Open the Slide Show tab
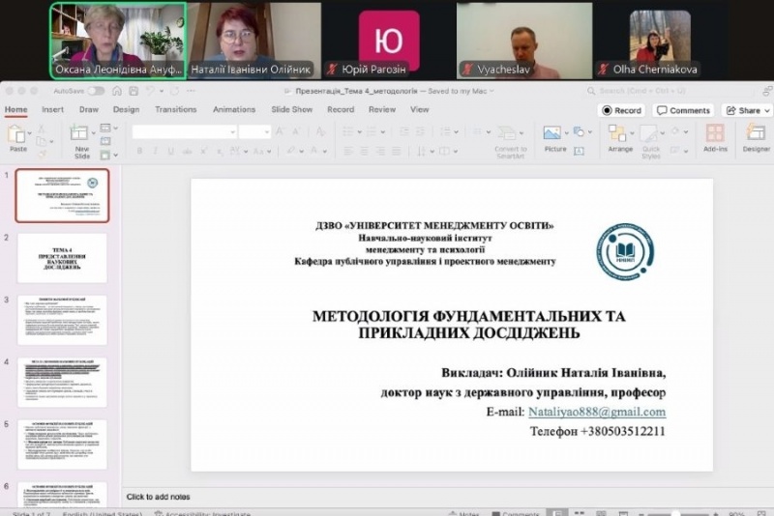774x516 pixels. click(x=291, y=110)
